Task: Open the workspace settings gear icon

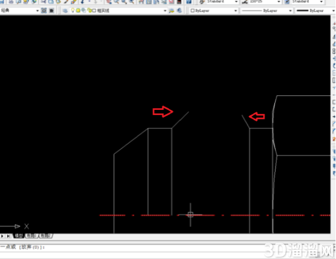Action: tap(44, 11)
